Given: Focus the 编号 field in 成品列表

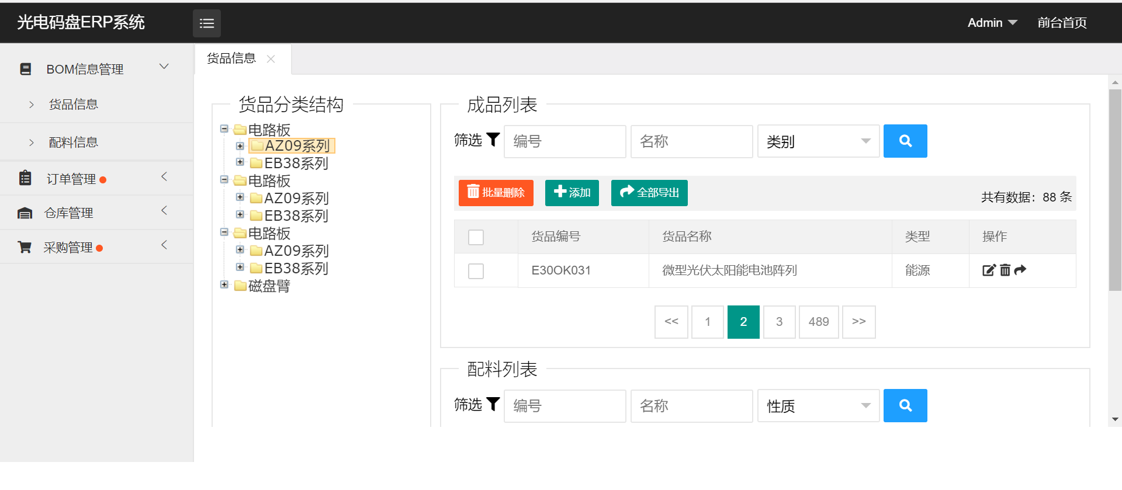Looking at the screenshot, I should click(565, 141).
